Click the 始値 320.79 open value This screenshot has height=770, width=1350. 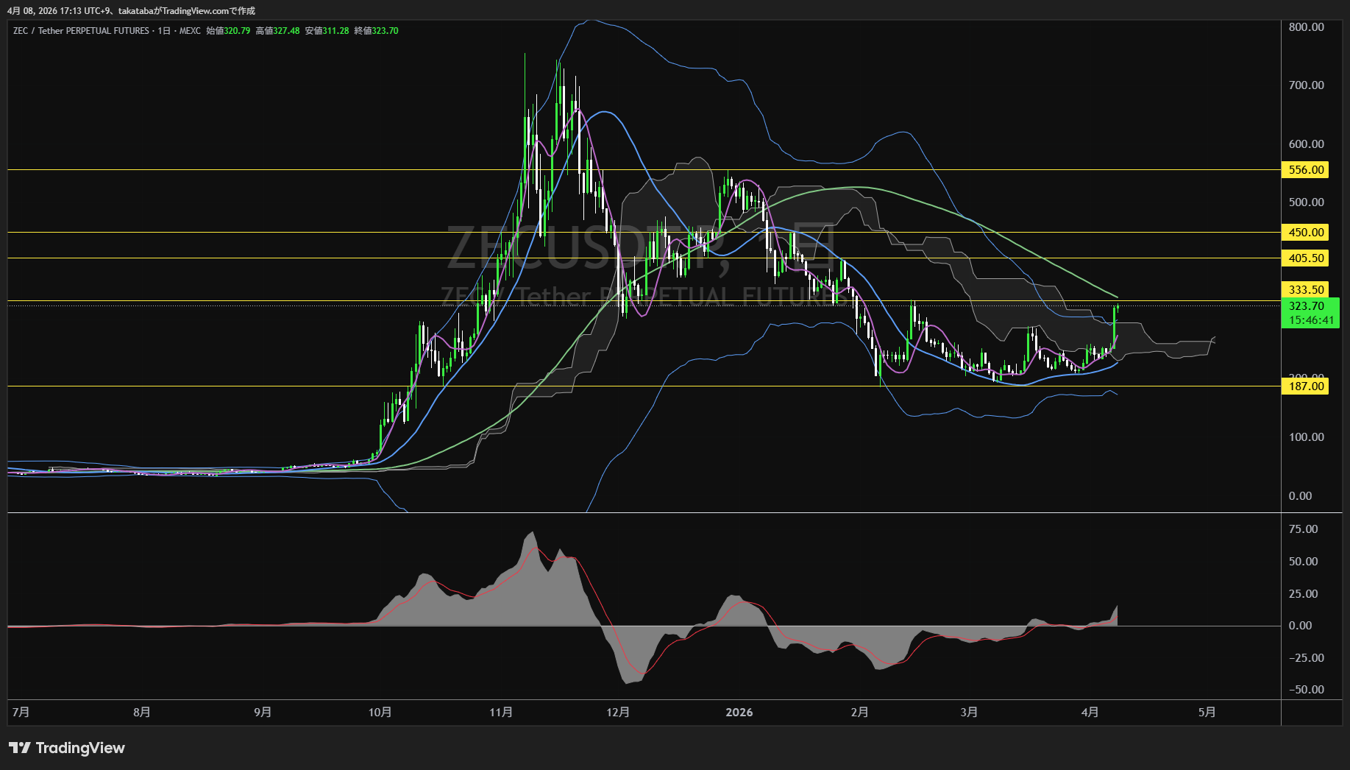(228, 31)
